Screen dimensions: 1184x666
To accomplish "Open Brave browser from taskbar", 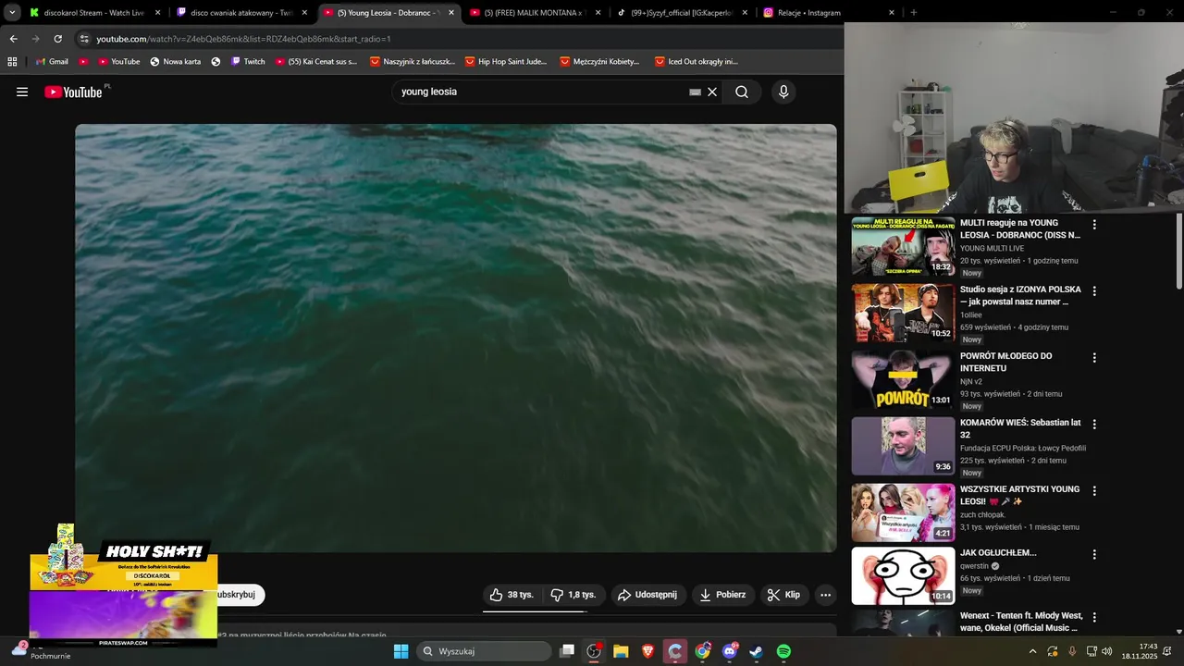I will (647, 651).
